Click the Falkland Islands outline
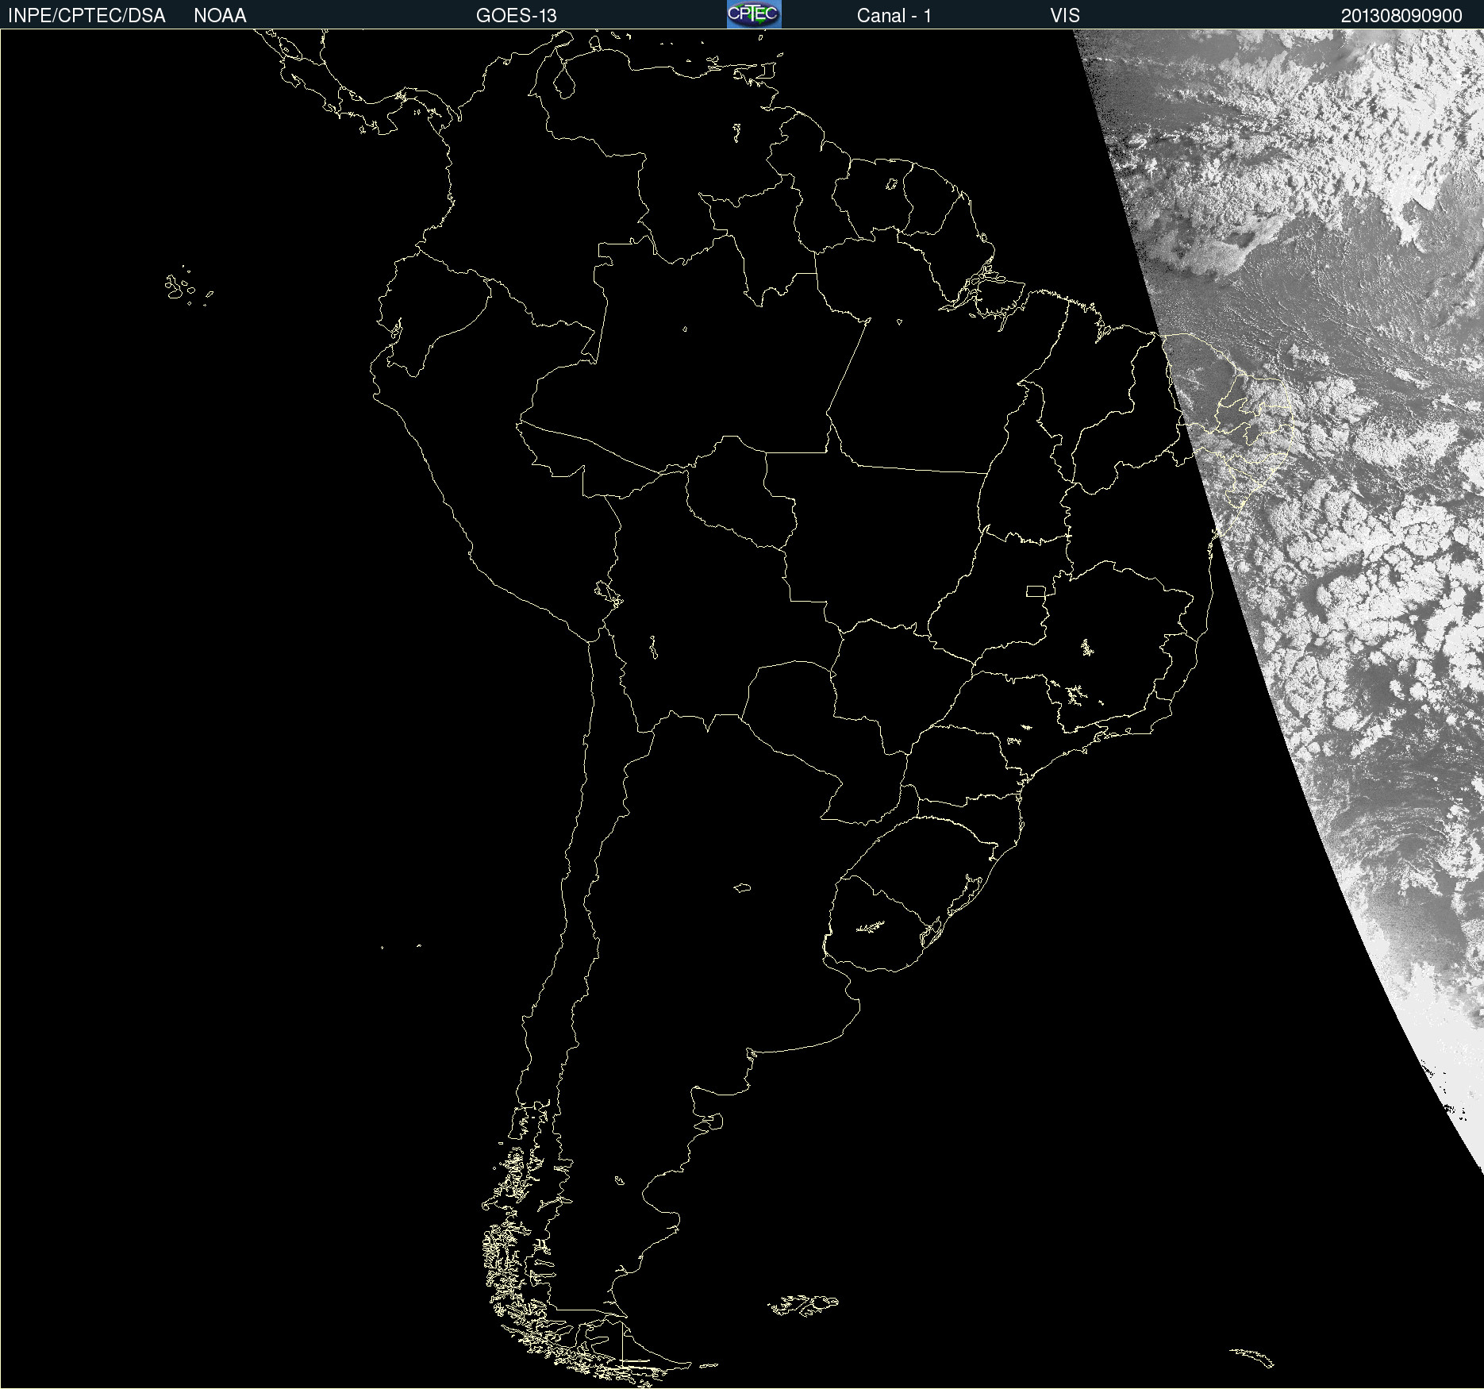The height and width of the screenshot is (1389, 1484). [803, 1305]
